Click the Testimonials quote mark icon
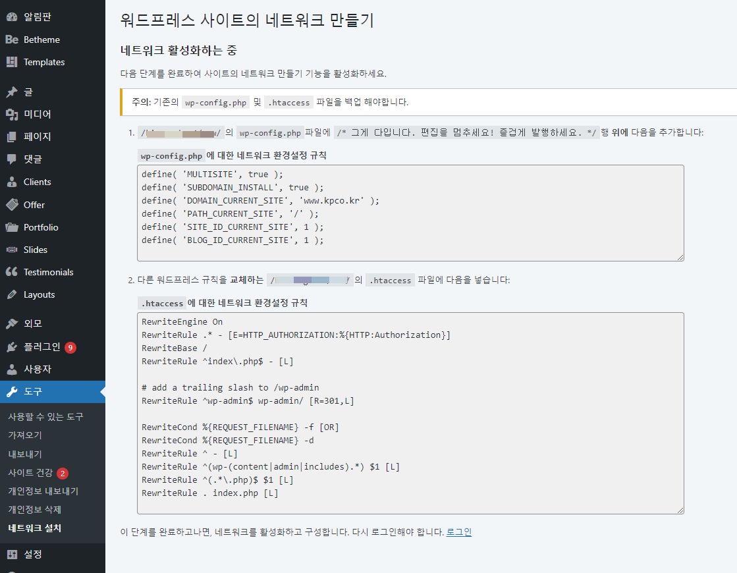 tap(12, 272)
